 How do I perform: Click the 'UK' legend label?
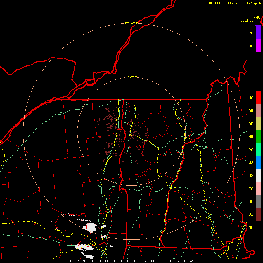(x=251, y=46)
